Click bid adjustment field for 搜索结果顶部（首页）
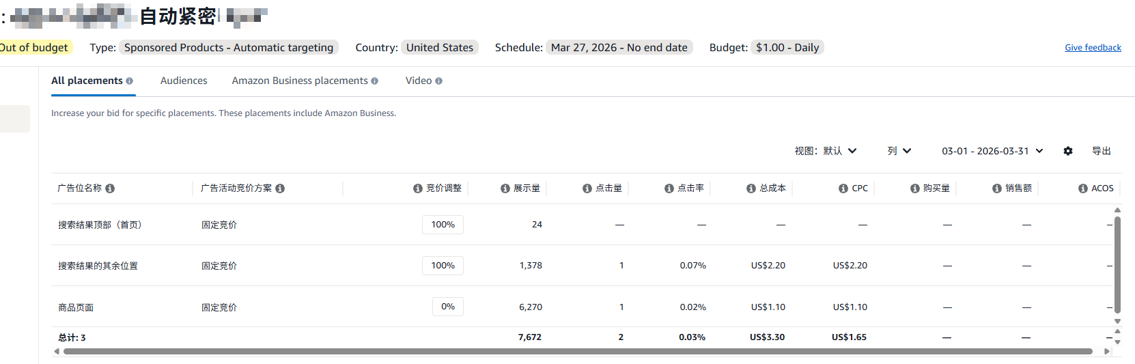1135x364 pixels. coord(443,225)
